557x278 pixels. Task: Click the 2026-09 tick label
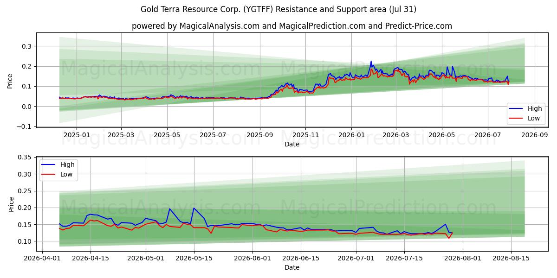pos(535,135)
